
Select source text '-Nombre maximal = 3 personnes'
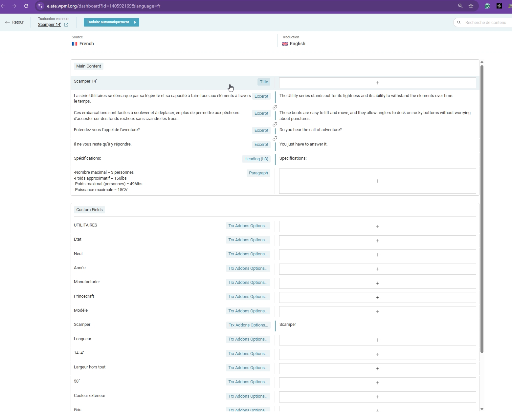(x=104, y=172)
